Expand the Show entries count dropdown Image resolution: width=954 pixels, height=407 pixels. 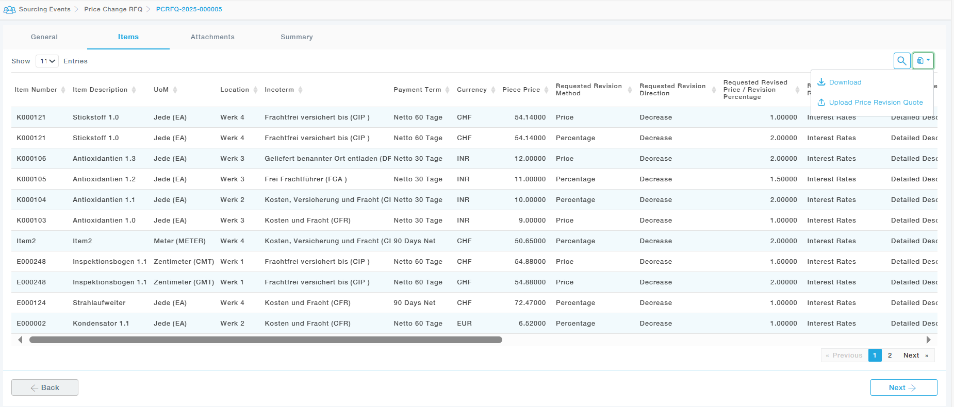coord(47,61)
